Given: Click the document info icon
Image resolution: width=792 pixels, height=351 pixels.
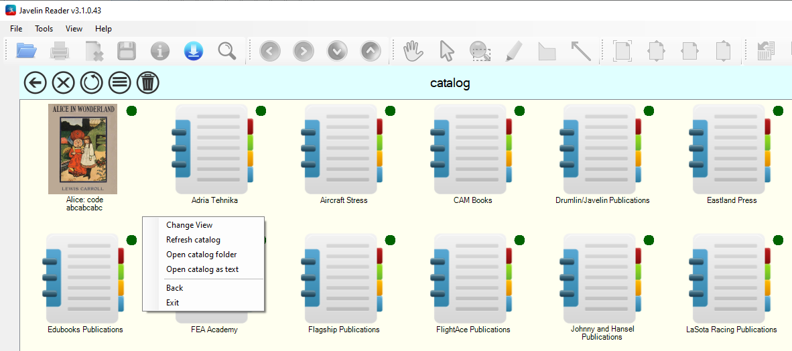Looking at the screenshot, I should coord(160,51).
